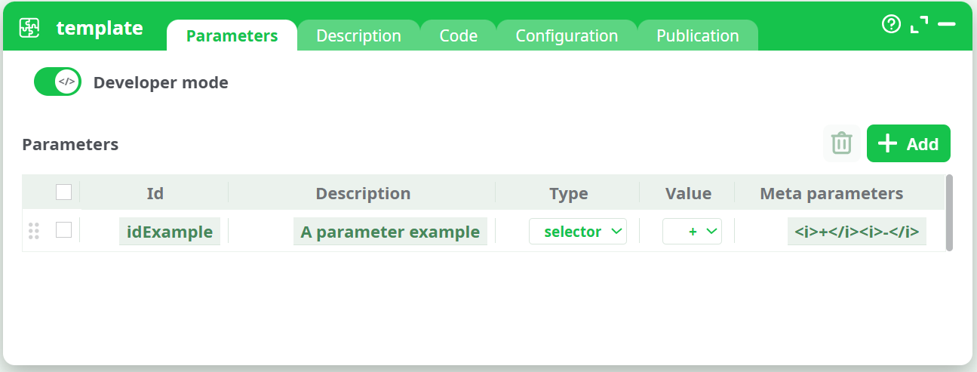977x372 pixels.
Task: Edit the 'A parameter example' description field
Action: 390,232
